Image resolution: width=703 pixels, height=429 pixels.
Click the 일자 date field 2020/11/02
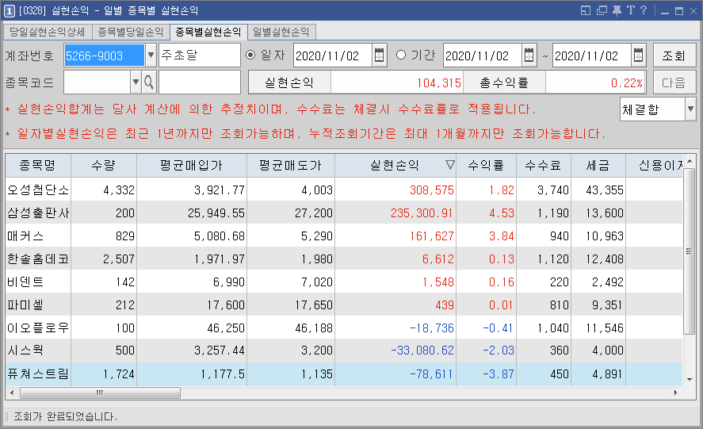coord(333,56)
